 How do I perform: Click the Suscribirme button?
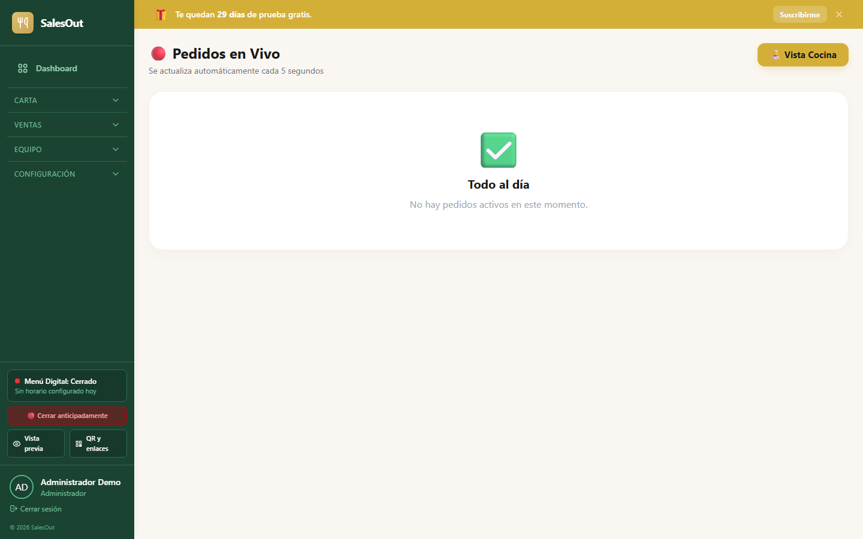click(x=799, y=14)
